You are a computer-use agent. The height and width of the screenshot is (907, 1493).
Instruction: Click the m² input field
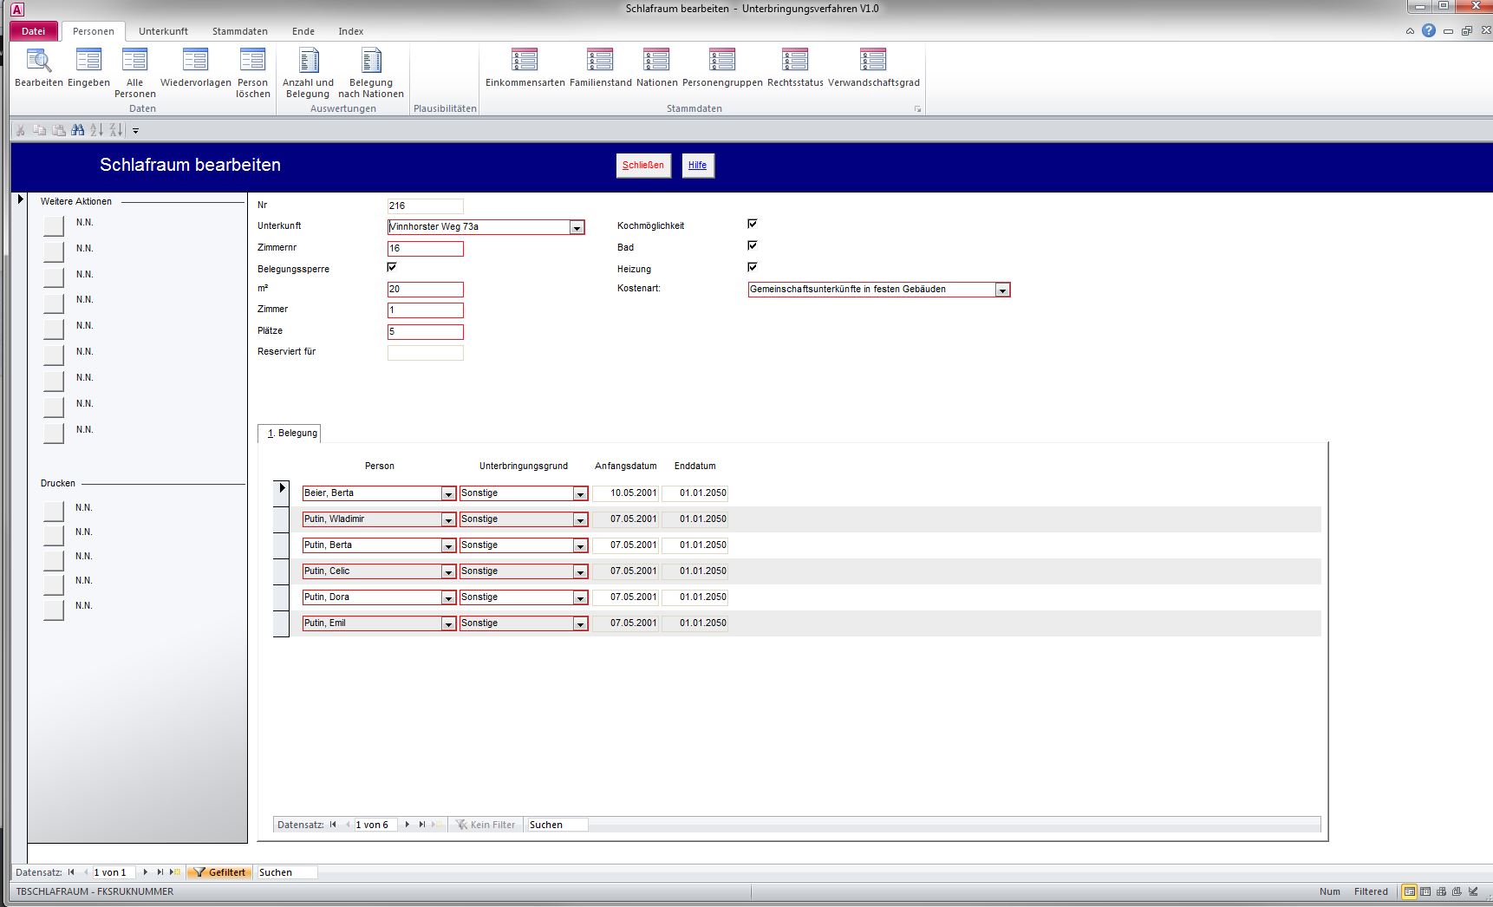point(426,290)
